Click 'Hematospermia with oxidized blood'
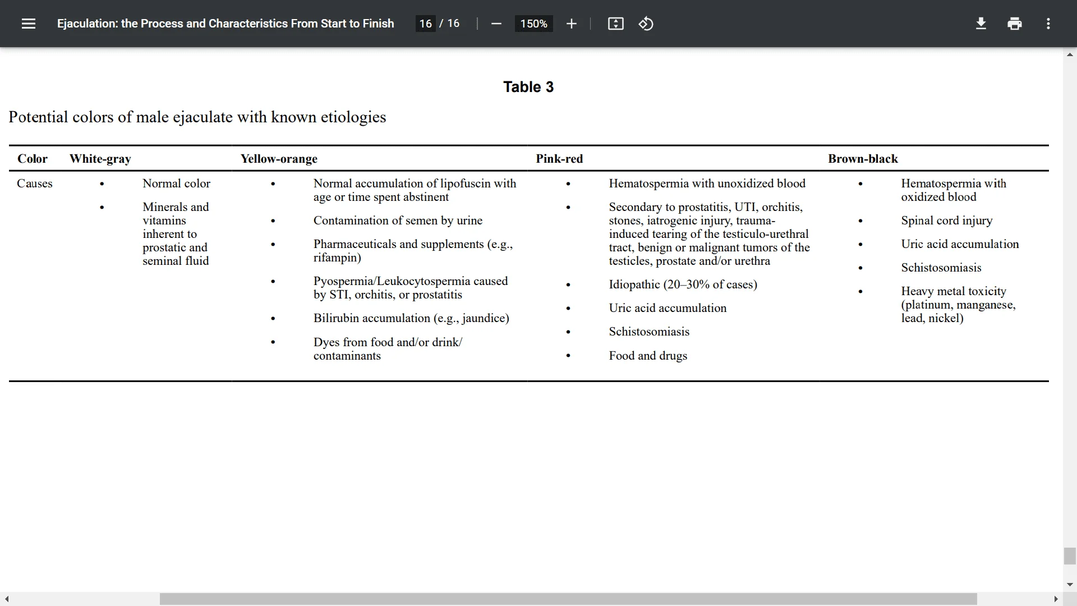Viewport: 1077px width, 606px height. point(954,190)
